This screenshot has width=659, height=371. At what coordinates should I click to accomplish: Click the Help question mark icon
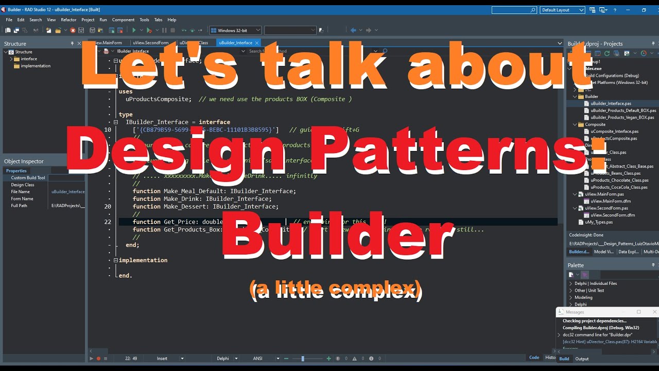(x=615, y=10)
